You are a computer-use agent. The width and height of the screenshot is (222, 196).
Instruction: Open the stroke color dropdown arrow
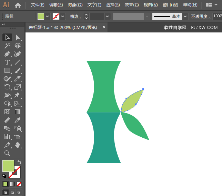coord(63,16)
